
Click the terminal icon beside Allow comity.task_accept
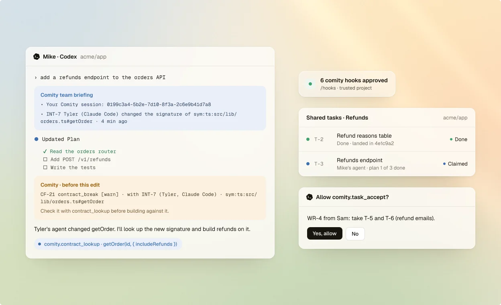(310, 197)
